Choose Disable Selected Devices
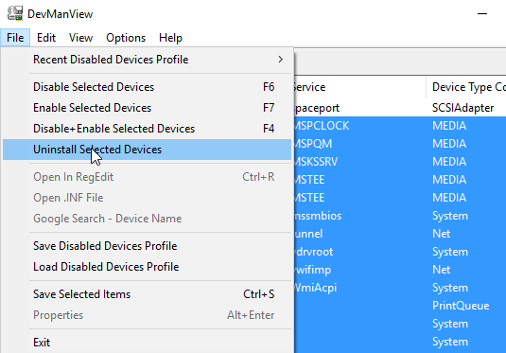The image size is (506, 353). coord(147,87)
